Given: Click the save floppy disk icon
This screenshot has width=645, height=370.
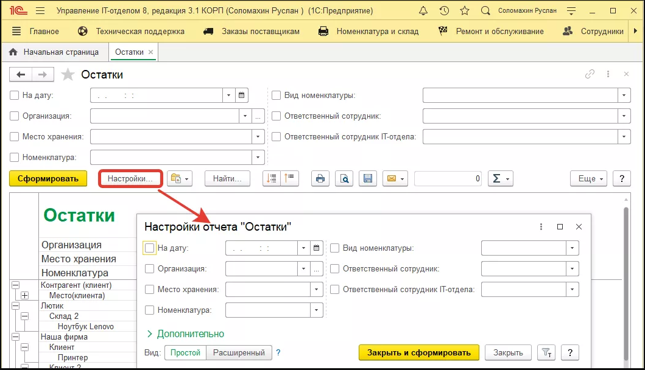Looking at the screenshot, I should coord(367,178).
